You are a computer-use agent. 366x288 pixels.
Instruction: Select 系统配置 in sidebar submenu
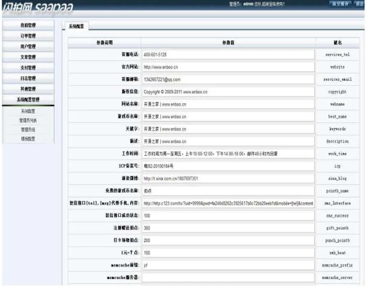click(x=28, y=112)
